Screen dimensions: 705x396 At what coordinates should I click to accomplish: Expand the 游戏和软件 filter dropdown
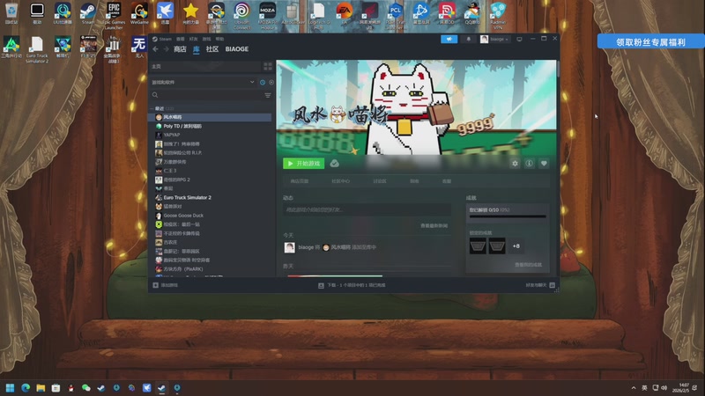pos(204,82)
